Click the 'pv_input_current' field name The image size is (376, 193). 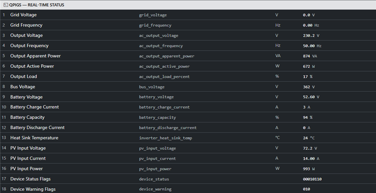point(158,159)
